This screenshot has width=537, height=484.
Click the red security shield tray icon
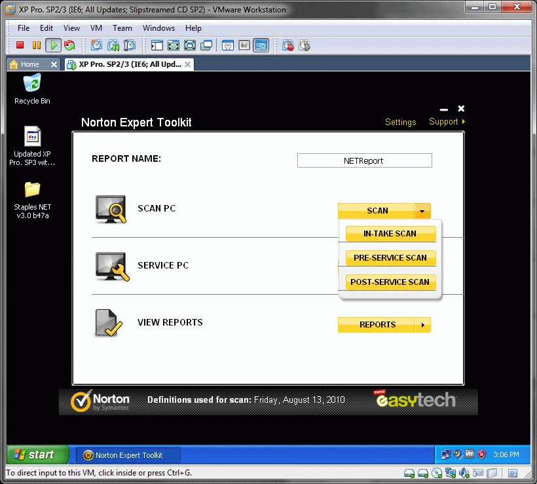[481, 455]
